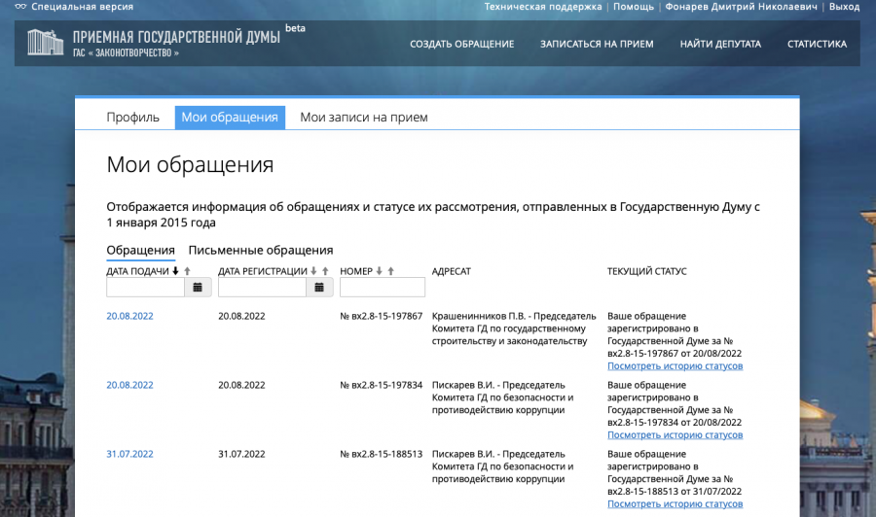This screenshot has width=876, height=517.
Task: Click the glasses icon for Специальная версия
Action: coord(20,7)
